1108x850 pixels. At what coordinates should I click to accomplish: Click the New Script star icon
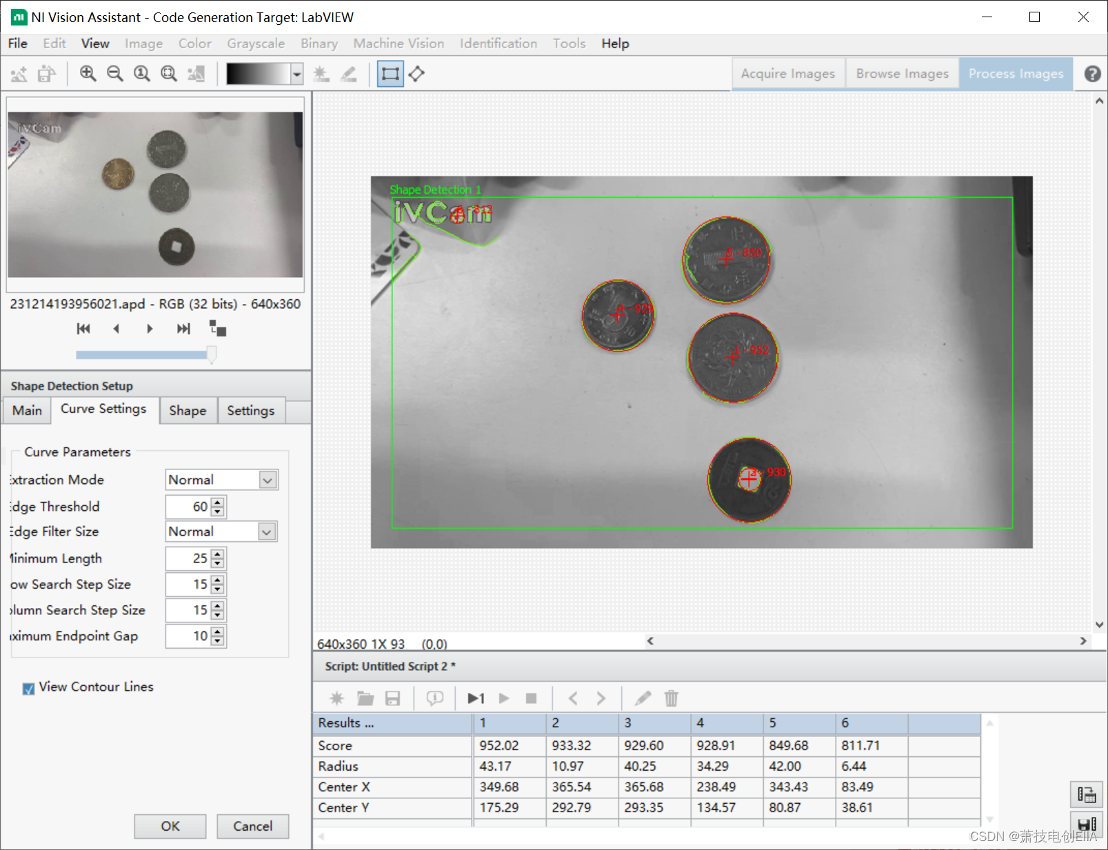336,698
